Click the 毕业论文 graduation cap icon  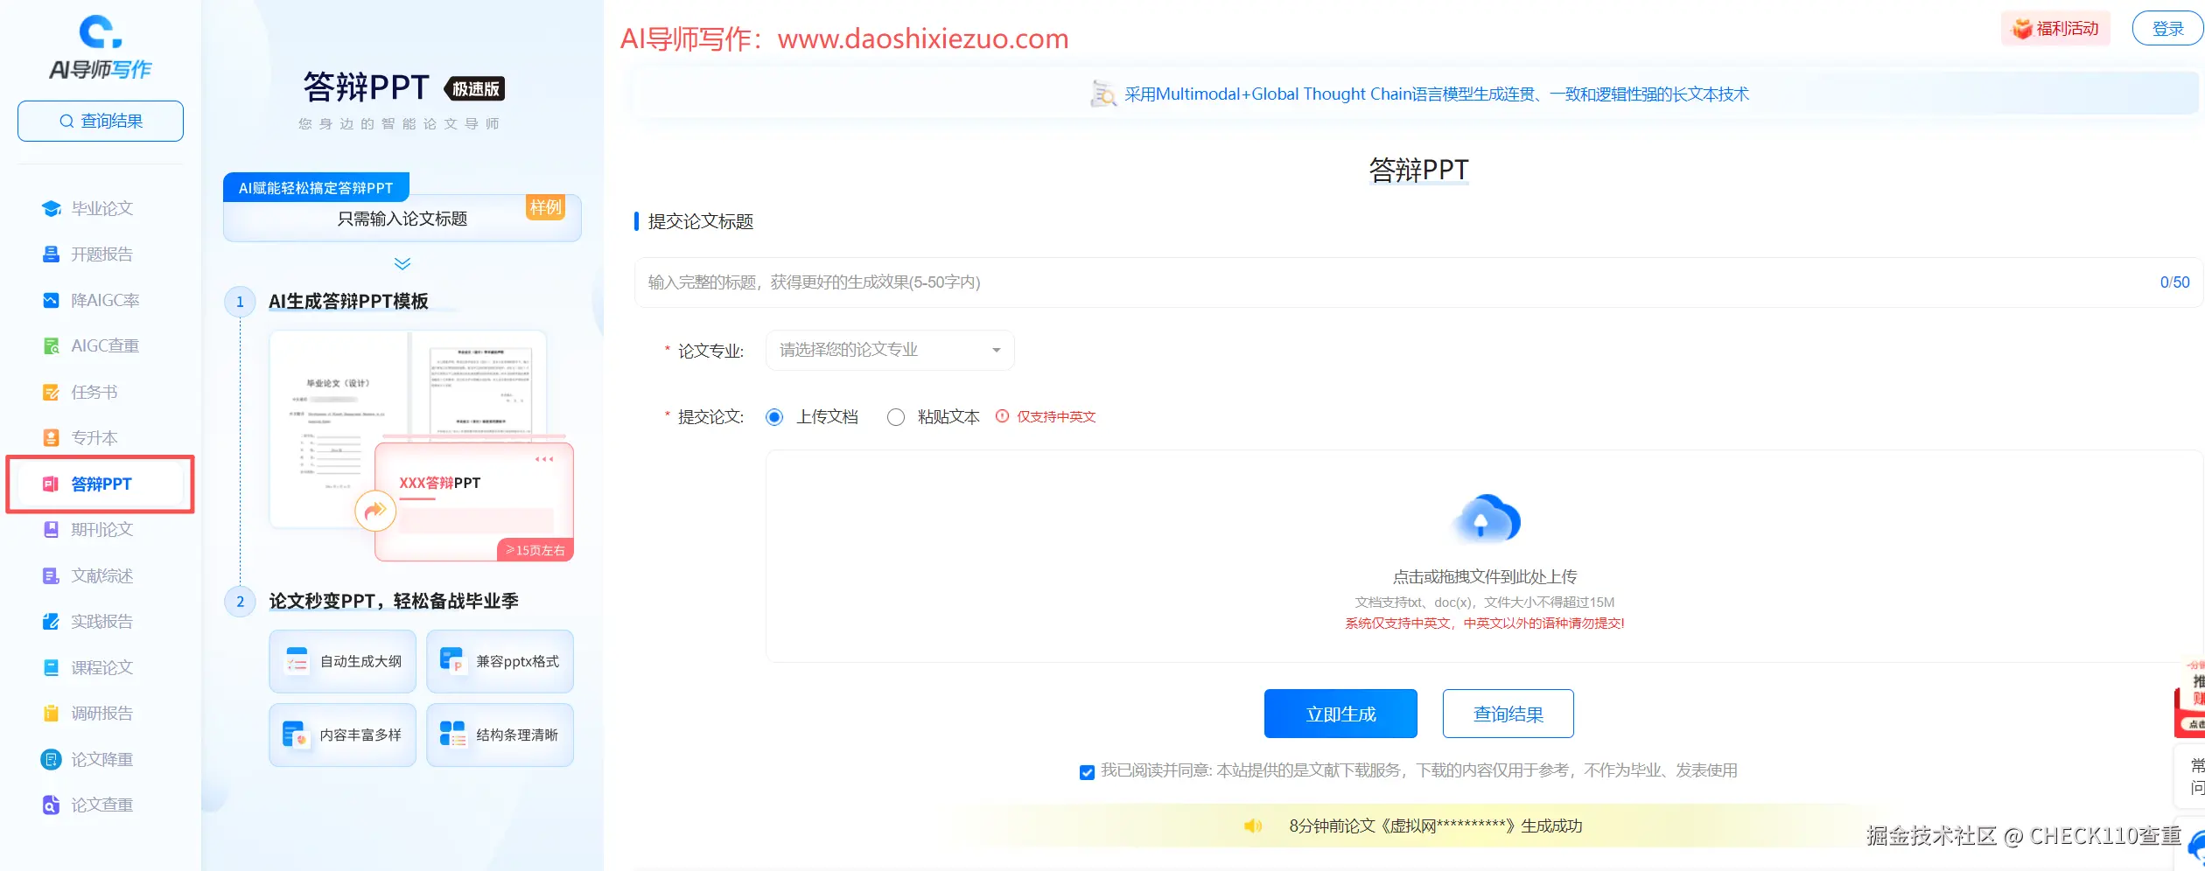[52, 208]
